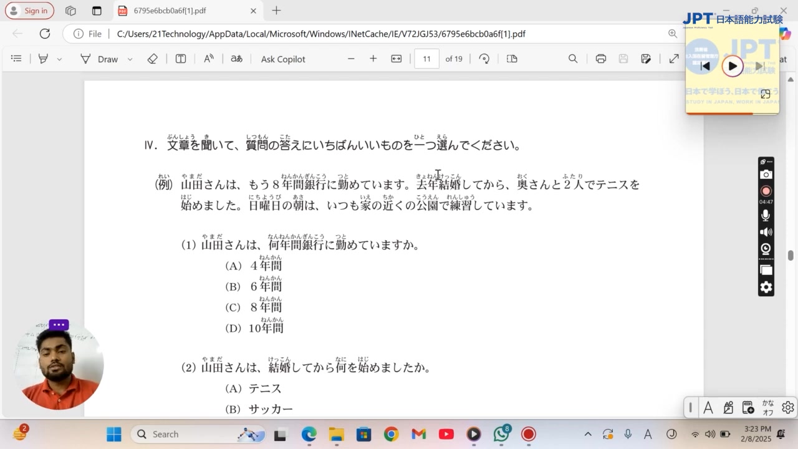The width and height of the screenshot is (798, 449).
Task: Open a new browser tab
Action: (277, 11)
